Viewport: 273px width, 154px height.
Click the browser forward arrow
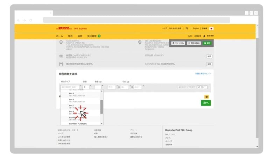point(24,20)
